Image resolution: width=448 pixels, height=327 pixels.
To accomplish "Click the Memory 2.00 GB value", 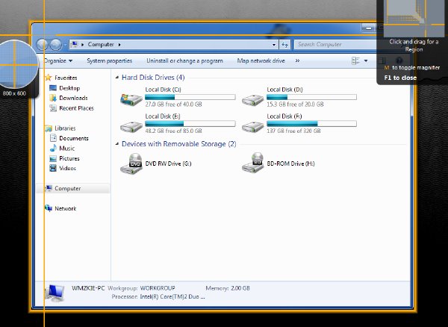I will click(x=240, y=288).
